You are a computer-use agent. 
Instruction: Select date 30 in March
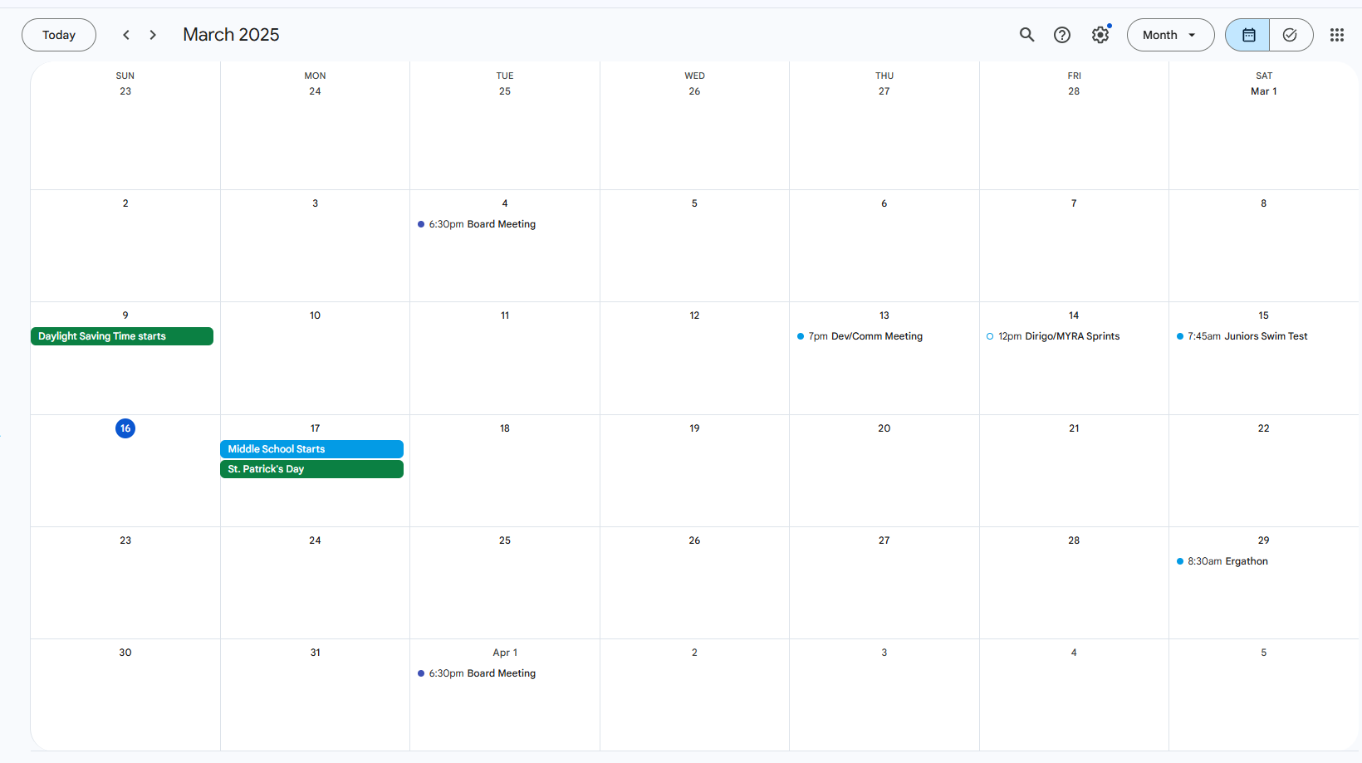click(x=125, y=653)
